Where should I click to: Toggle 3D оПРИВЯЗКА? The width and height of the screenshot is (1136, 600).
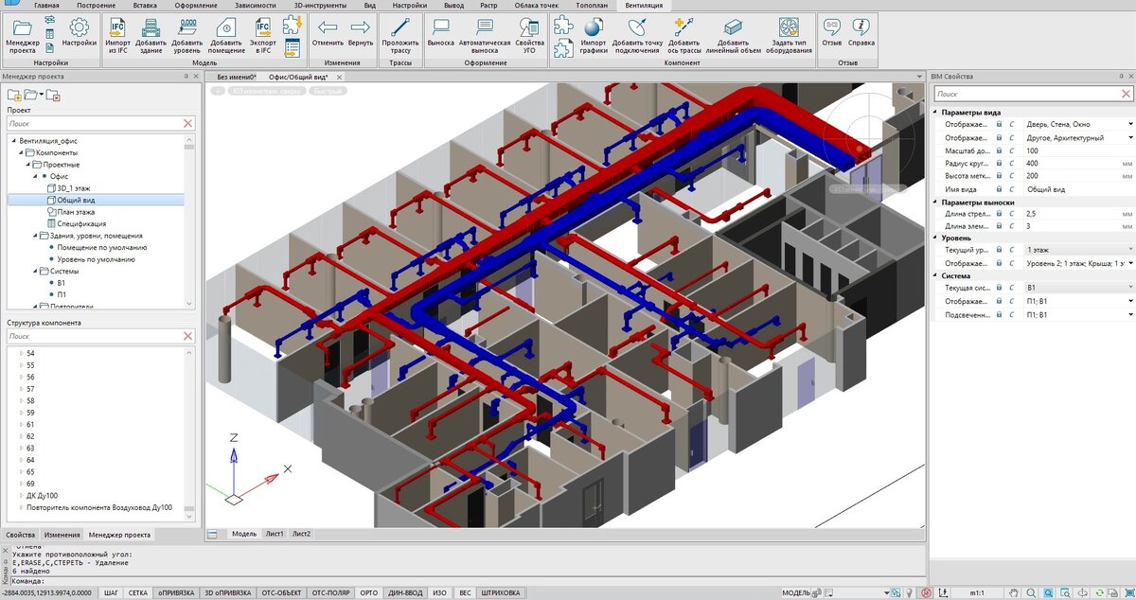point(227,593)
